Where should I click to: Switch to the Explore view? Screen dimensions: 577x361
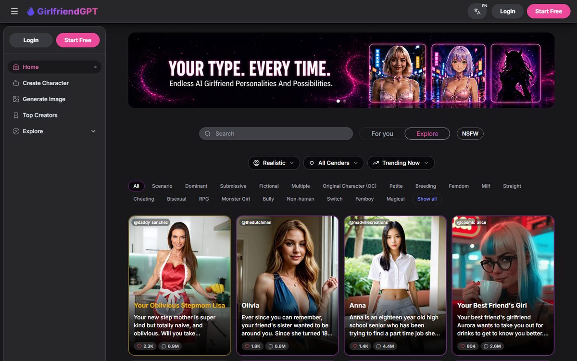(427, 134)
